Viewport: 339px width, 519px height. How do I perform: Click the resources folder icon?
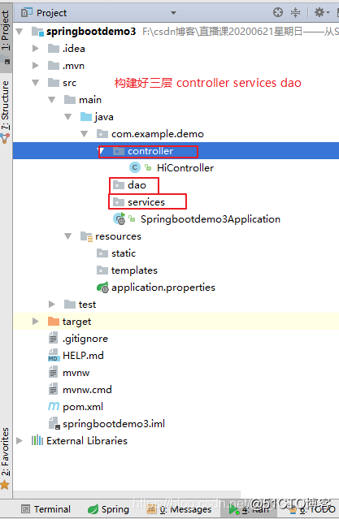pos(86,236)
